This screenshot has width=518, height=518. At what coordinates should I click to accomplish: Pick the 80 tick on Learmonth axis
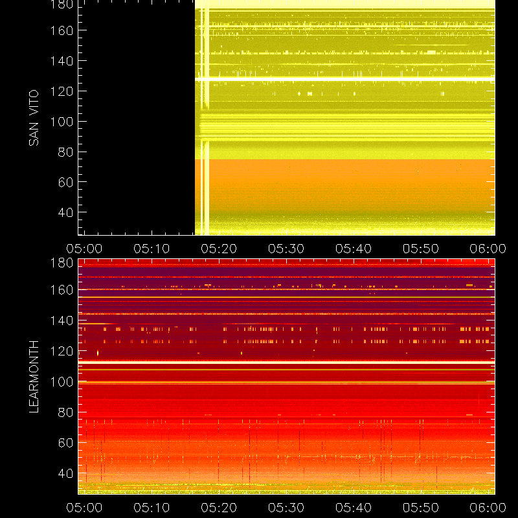click(65, 412)
